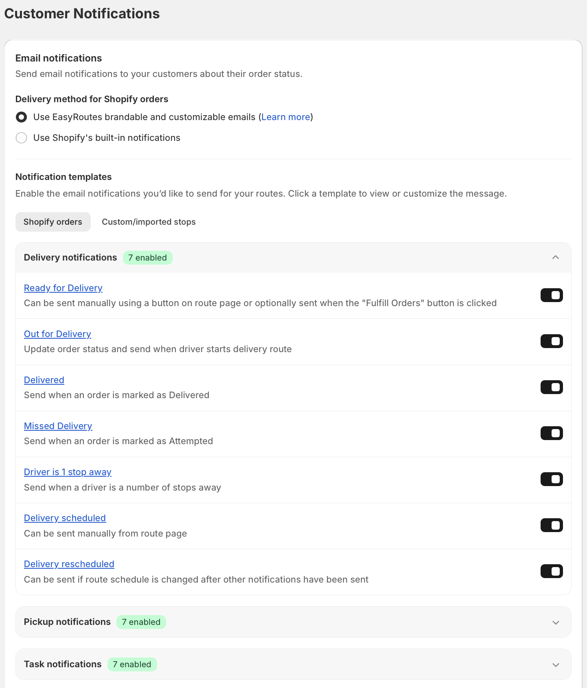Open the Out for Delivery template
The height and width of the screenshot is (688, 587).
pos(57,334)
